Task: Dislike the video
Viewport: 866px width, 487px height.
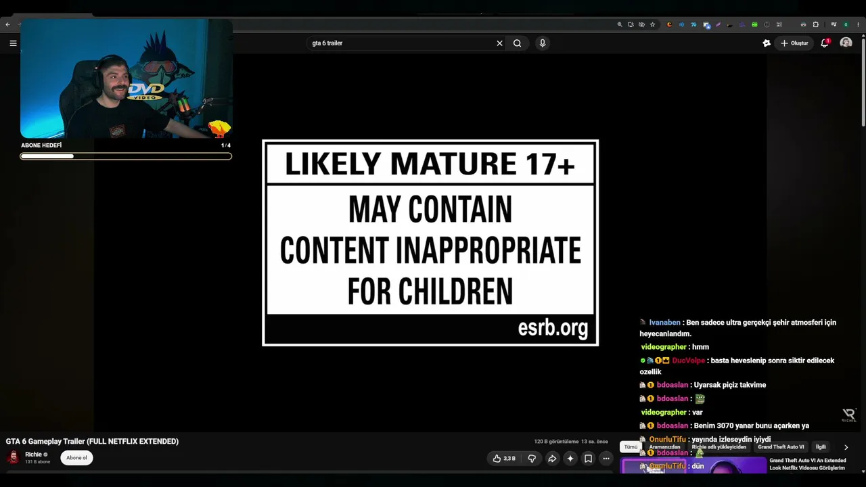Action: click(x=532, y=459)
